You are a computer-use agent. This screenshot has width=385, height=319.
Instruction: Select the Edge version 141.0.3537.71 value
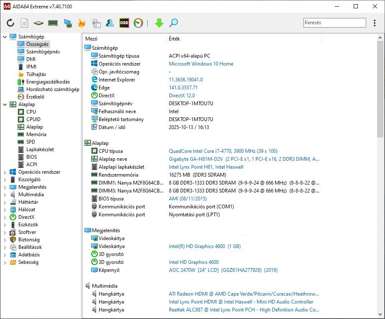pyautogui.click(x=183, y=88)
